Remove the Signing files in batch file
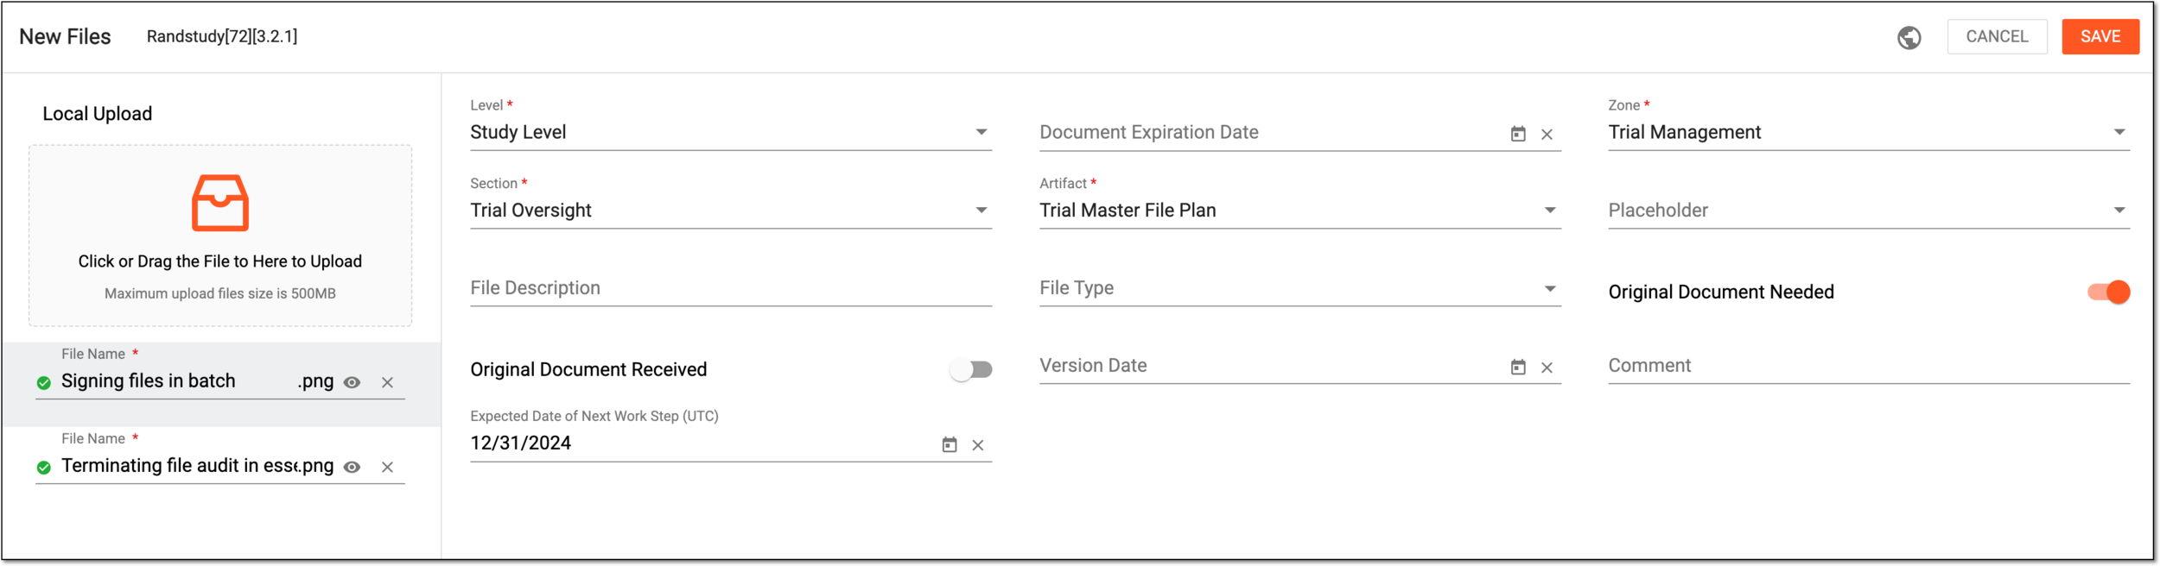Image resolution: width=2160 pixels, height=566 pixels. (387, 382)
